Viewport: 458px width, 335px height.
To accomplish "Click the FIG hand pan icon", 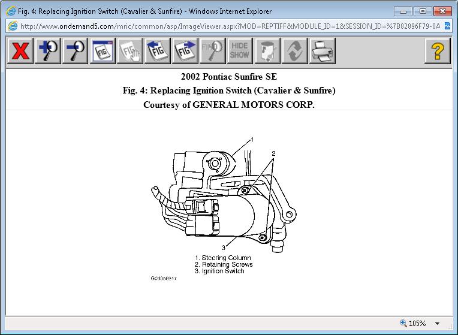I will coord(130,51).
